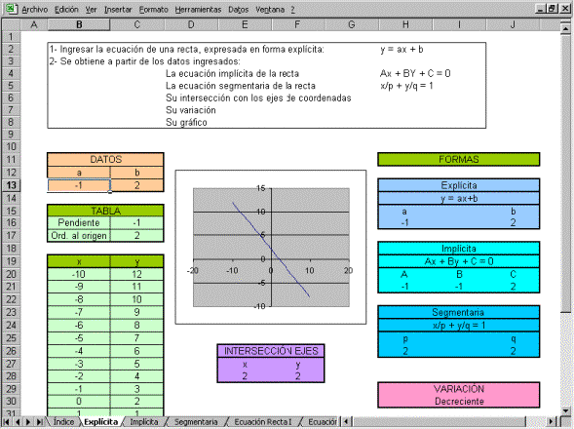Select cell with a value -1 under DATOS
Viewport: 574px width, 429px height.
(79, 185)
